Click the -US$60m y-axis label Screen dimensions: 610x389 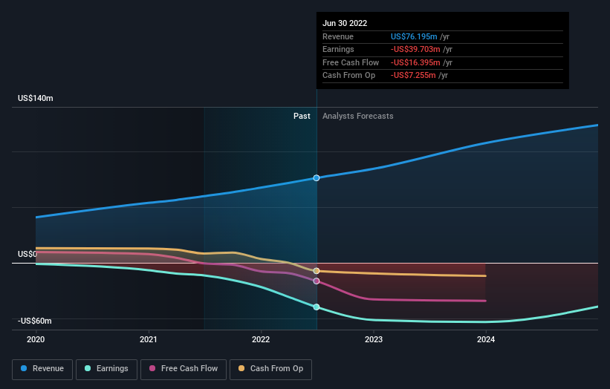[35, 321]
